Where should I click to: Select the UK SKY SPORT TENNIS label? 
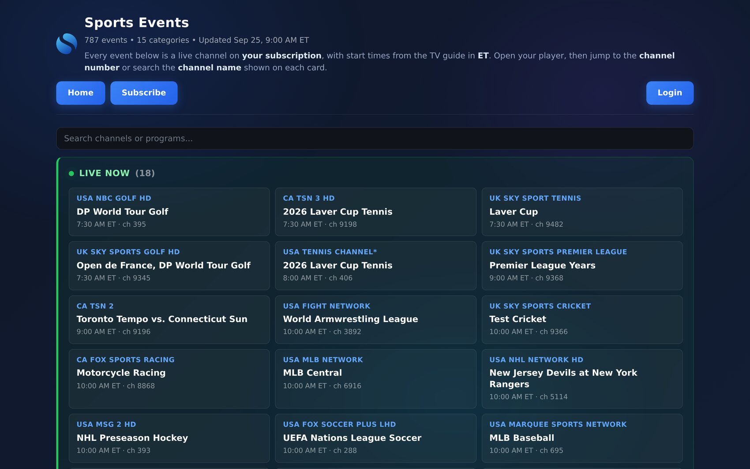535,198
